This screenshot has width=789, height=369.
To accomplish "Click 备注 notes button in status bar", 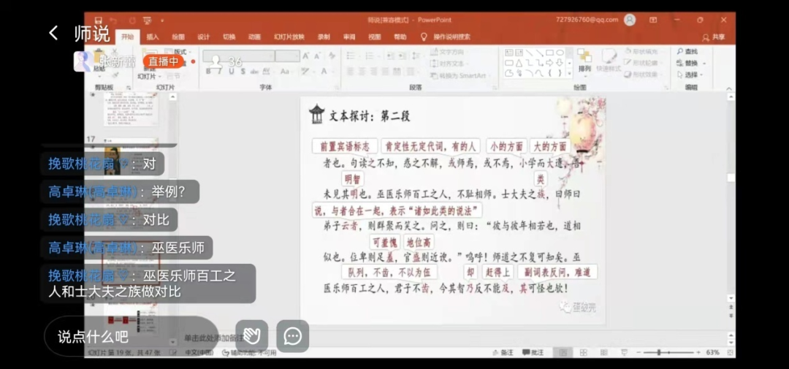I will tap(503, 352).
